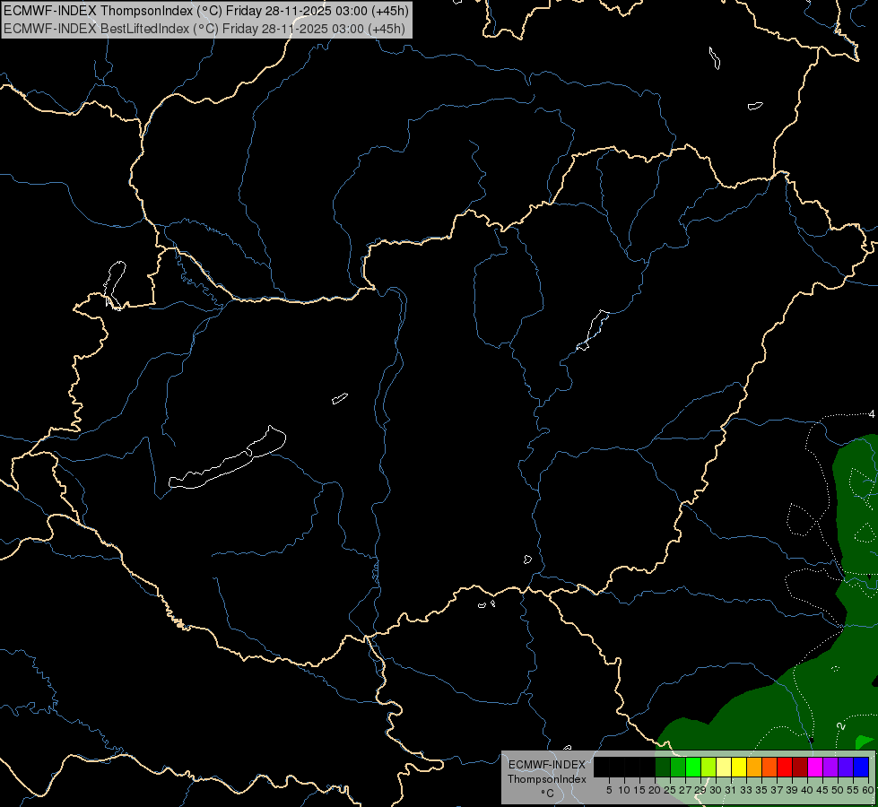
Task: Click the dotted contour label 4
Action: 872,414
